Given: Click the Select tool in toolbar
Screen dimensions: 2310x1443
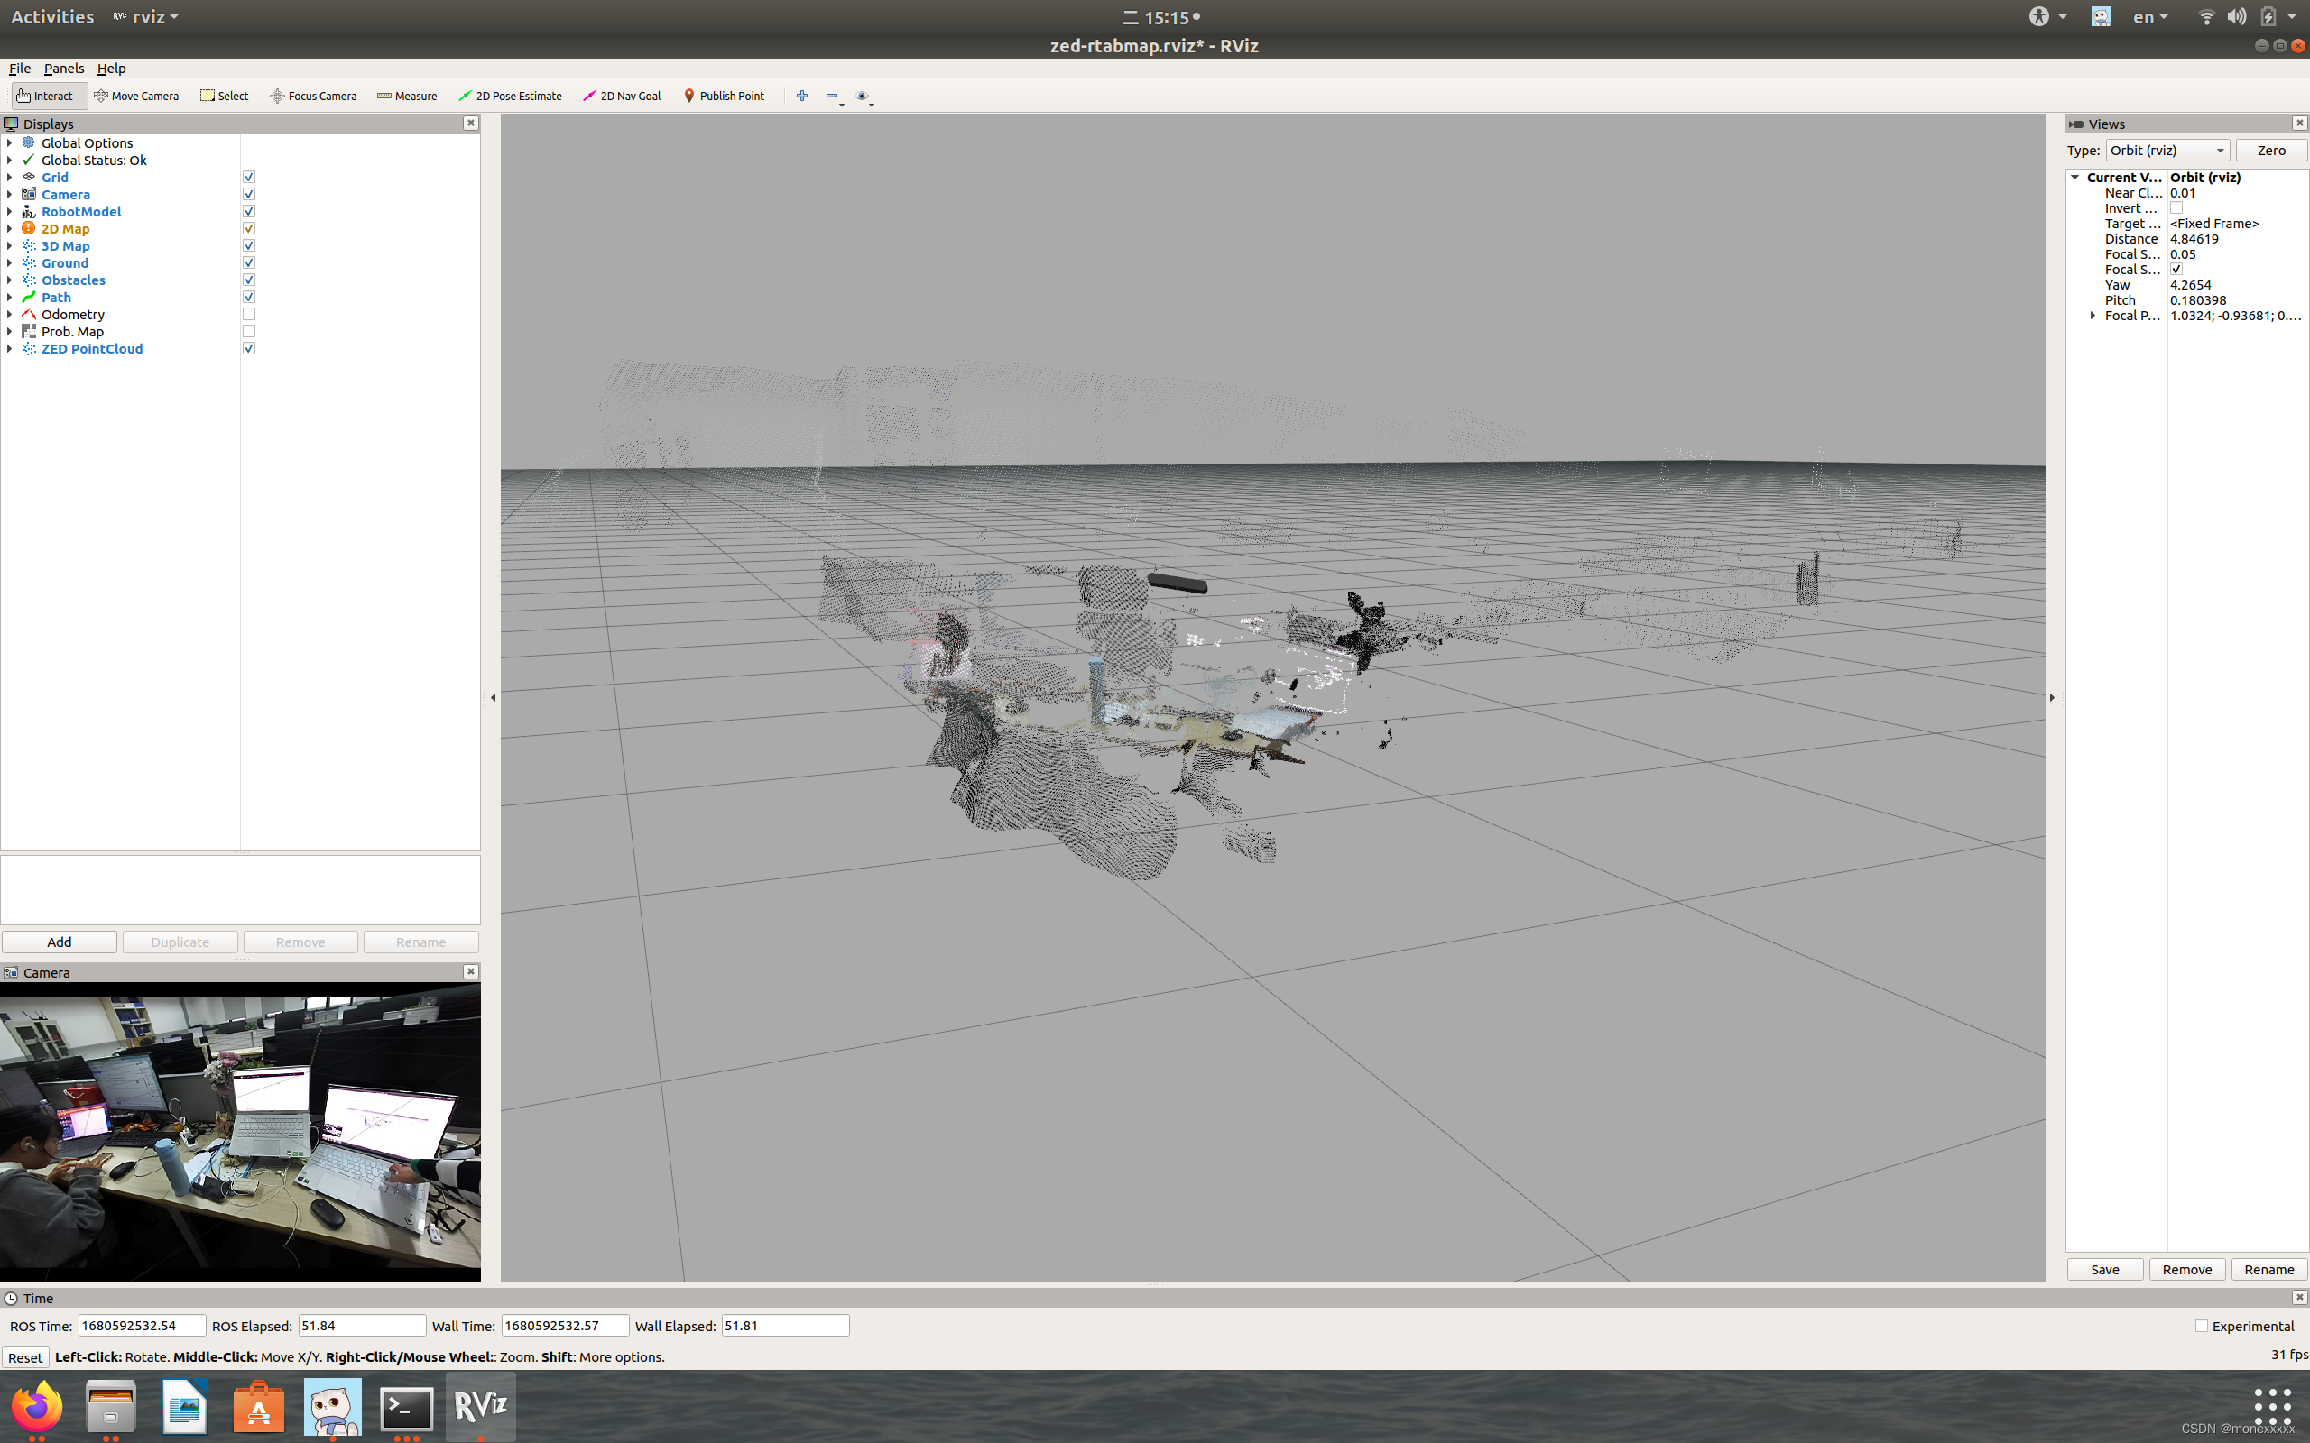Looking at the screenshot, I should coord(225,96).
